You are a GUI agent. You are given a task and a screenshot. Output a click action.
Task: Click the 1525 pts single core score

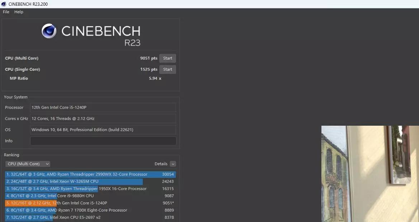pyautogui.click(x=149, y=69)
